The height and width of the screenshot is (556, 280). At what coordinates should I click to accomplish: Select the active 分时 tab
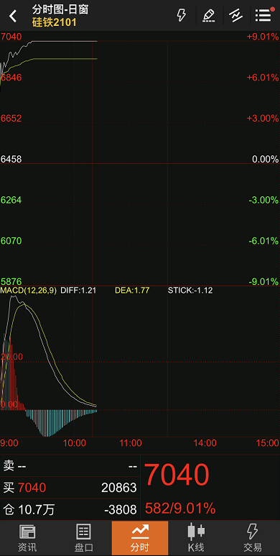(x=140, y=538)
